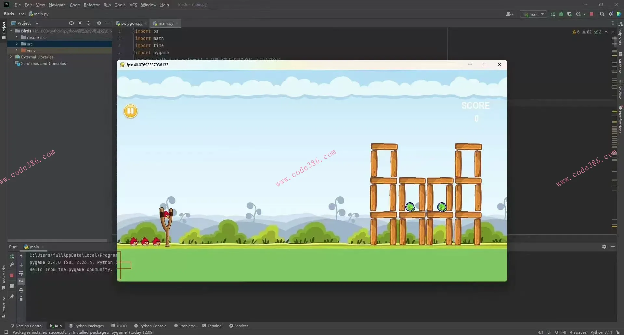
Task: Clear the Run console with trash icon
Action: tap(21, 299)
